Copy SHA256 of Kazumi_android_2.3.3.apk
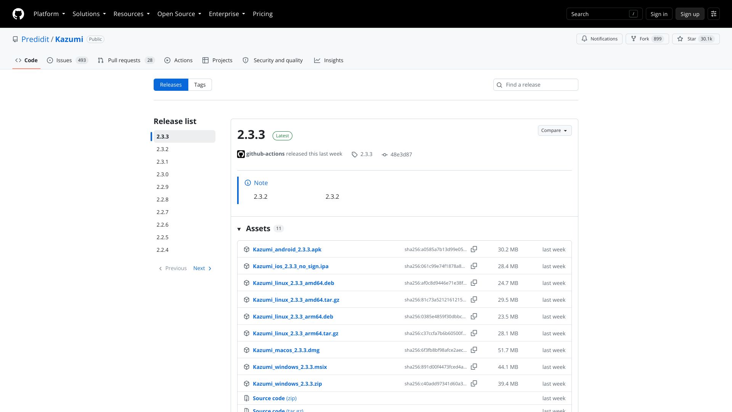This screenshot has height=412, width=732. point(474,249)
